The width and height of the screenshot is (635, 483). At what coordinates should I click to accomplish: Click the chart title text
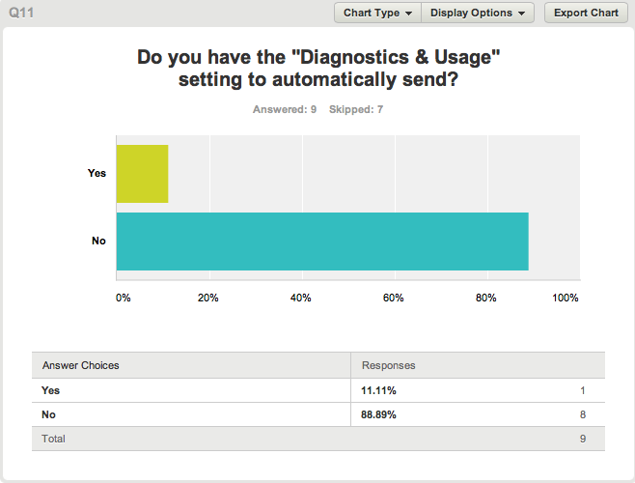[x=318, y=69]
